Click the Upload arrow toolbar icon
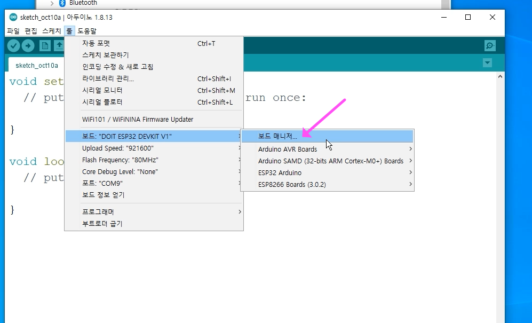This screenshot has height=323, width=532. pos(28,45)
